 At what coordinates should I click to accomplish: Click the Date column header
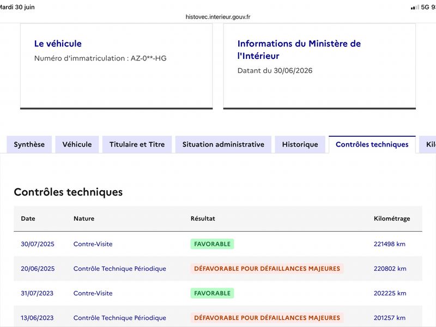click(28, 219)
